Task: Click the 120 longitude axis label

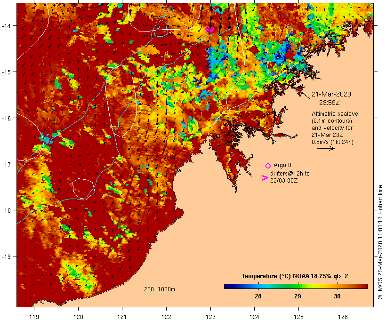Action: [x=78, y=317]
